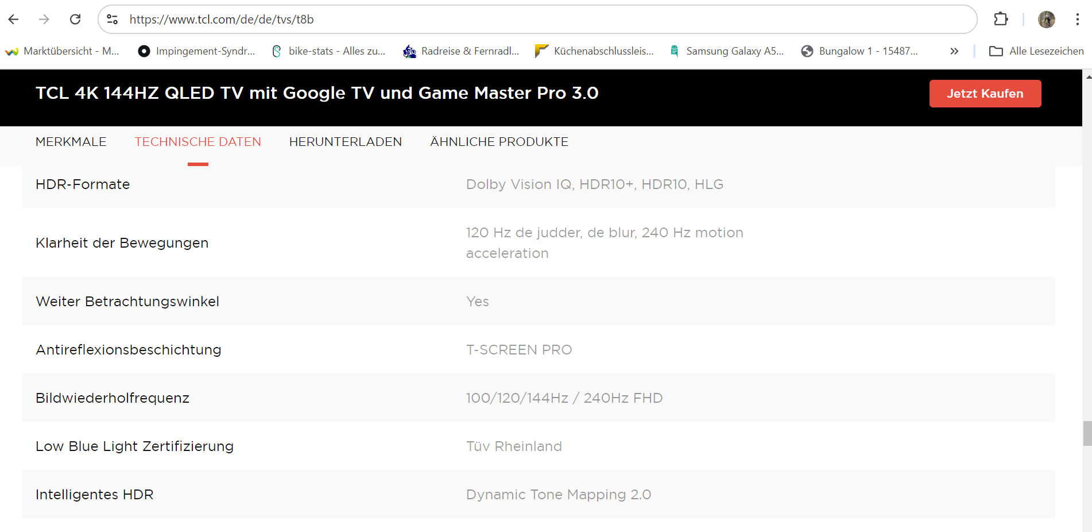Click the Low Blue Light Zertifizierung label
This screenshot has height=532, width=1092.
pos(135,446)
